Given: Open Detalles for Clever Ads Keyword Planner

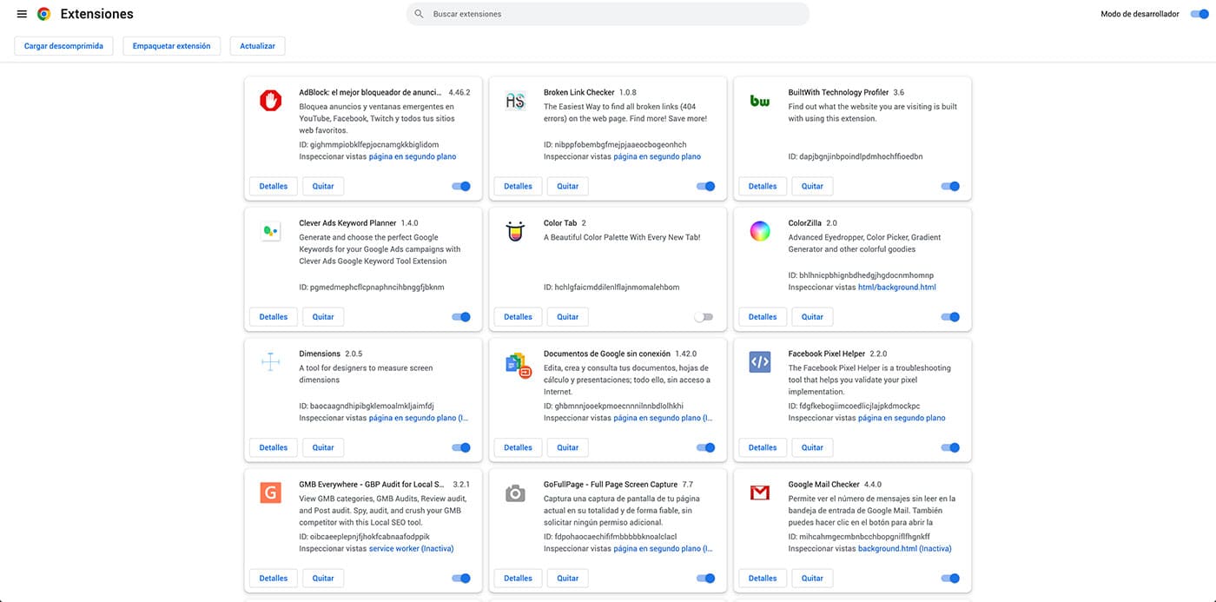Looking at the screenshot, I should pos(274,317).
